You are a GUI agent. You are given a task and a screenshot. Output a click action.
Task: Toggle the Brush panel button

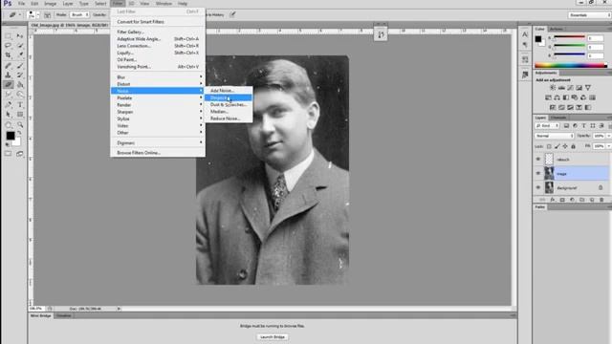pyautogui.click(x=47, y=15)
